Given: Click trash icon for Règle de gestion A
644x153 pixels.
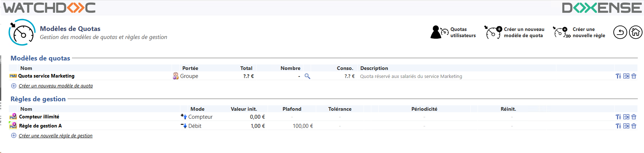Looking at the screenshot, I should [634, 126].
